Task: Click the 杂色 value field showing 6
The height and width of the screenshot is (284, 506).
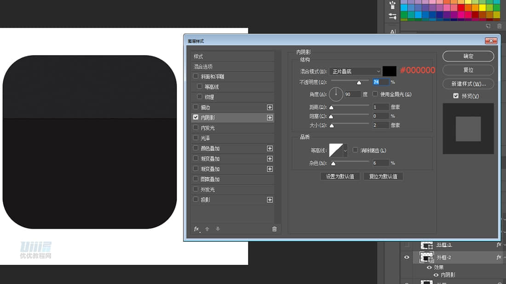Action: pyautogui.click(x=381, y=163)
